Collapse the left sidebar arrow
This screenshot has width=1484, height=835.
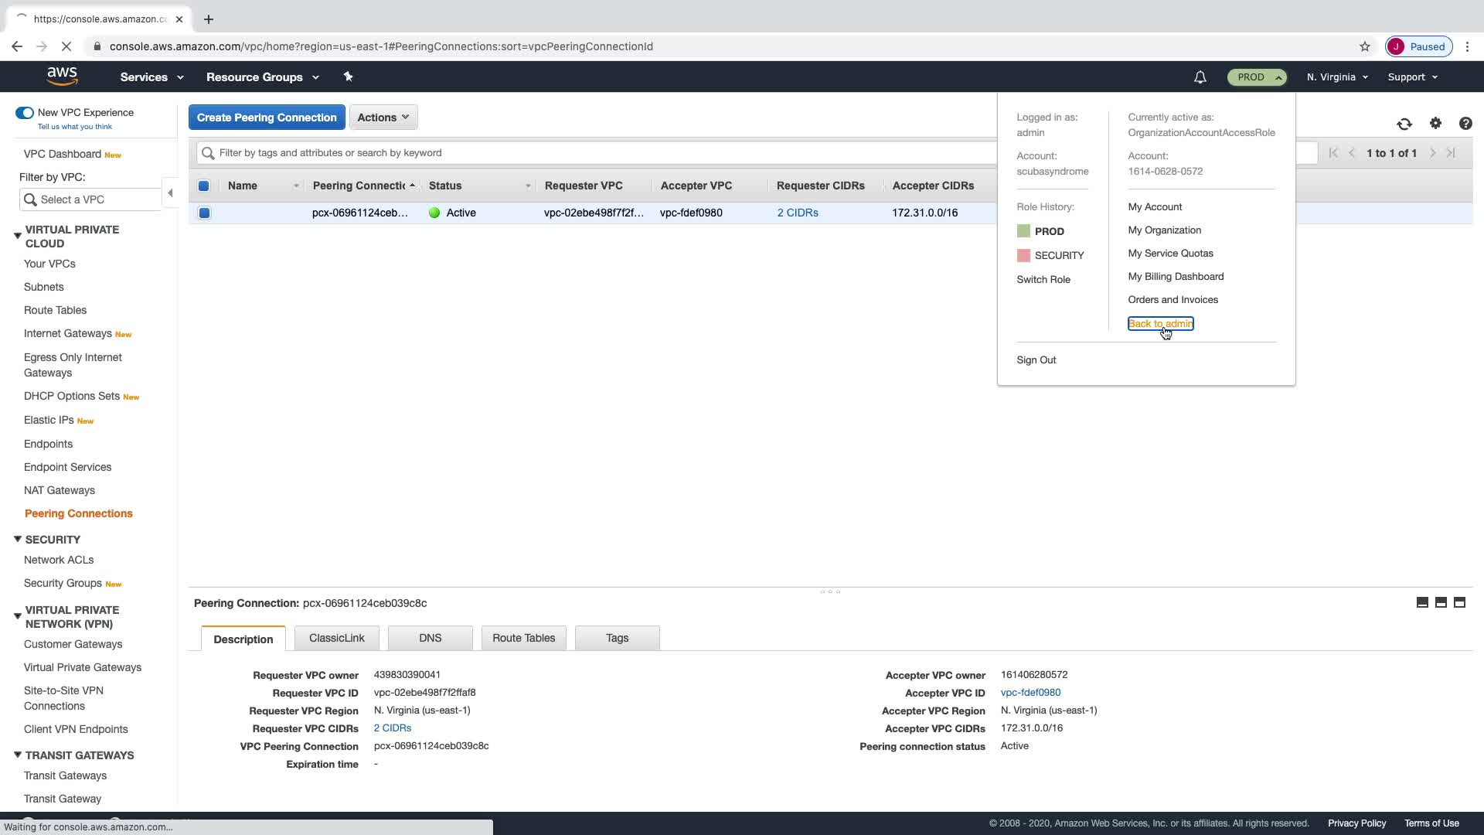coord(170,193)
